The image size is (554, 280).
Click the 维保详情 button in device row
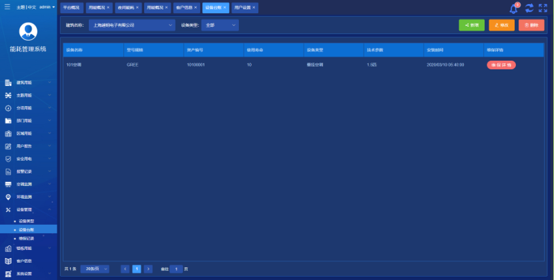coord(501,65)
